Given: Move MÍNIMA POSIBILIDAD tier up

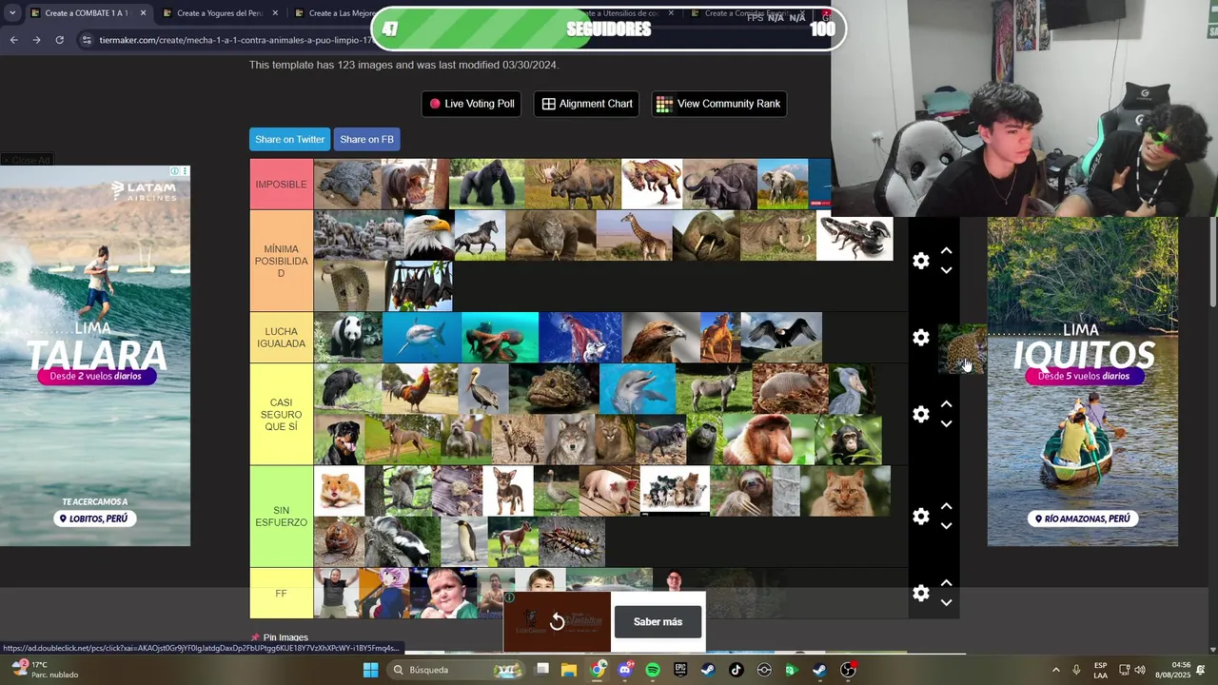Looking at the screenshot, I should click(946, 251).
